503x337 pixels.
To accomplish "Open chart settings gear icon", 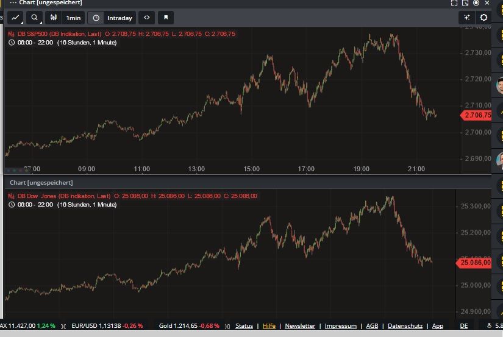I will point(484,18).
